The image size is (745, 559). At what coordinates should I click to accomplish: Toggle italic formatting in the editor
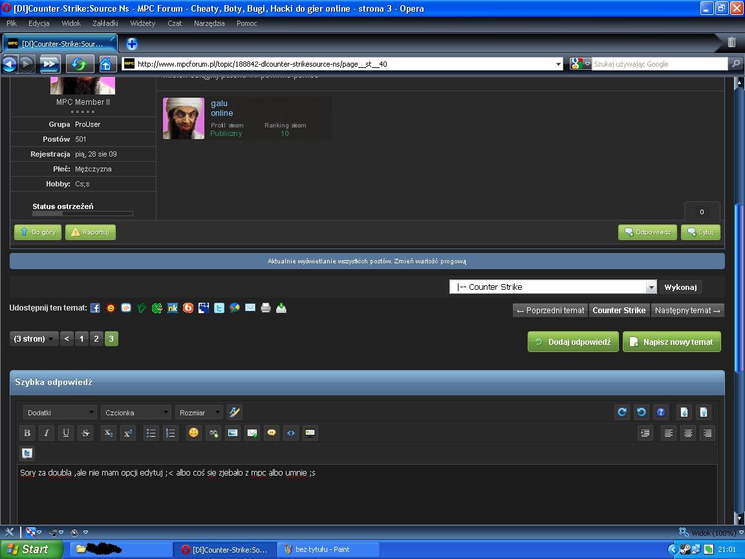click(x=47, y=433)
